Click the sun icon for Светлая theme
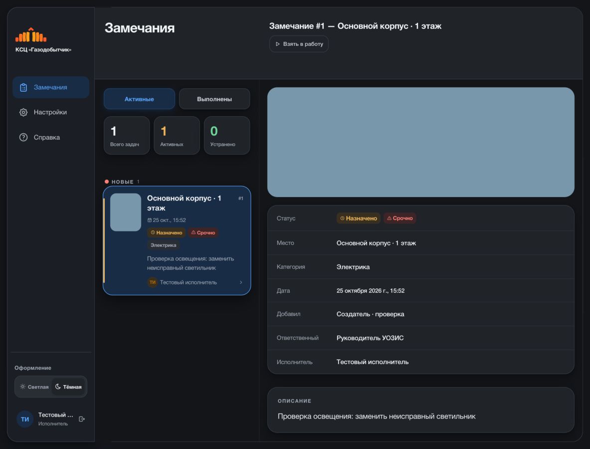This screenshot has width=590, height=449. (22, 387)
